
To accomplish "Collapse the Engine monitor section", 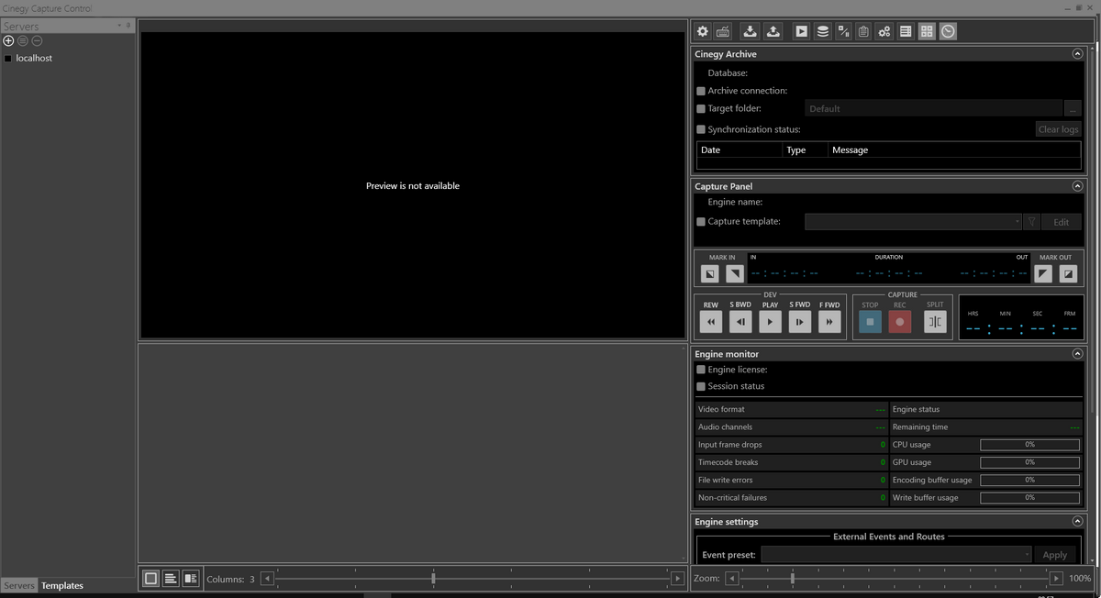I will (1077, 353).
